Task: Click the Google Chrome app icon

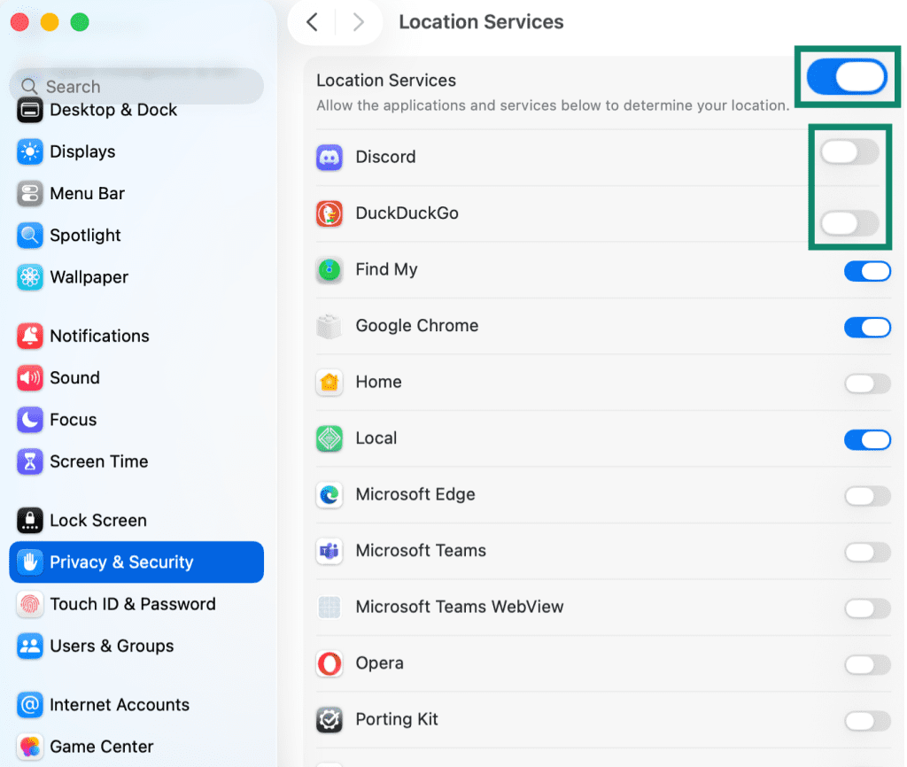Action: pyautogui.click(x=329, y=326)
